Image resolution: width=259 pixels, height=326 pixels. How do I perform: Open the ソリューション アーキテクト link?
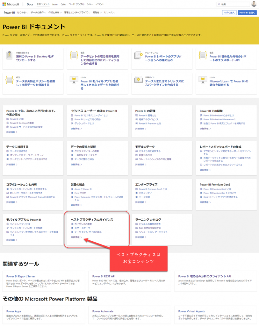(153, 232)
